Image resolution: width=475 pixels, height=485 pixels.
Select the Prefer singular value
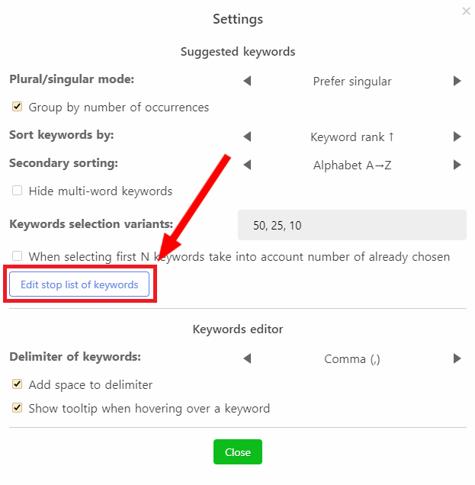pos(352,82)
